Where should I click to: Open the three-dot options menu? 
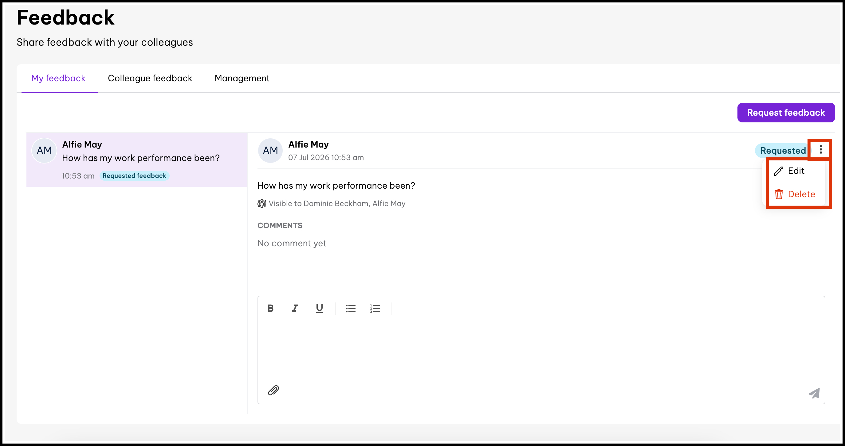821,150
